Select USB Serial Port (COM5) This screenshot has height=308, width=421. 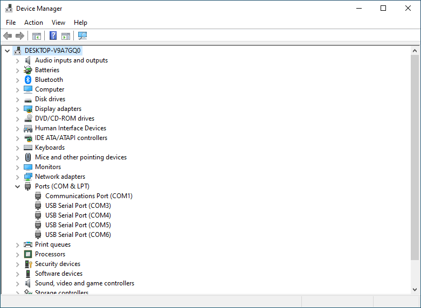tap(78, 225)
